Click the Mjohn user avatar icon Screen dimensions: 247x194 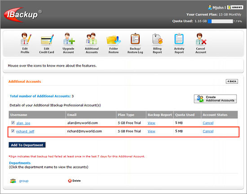(x=210, y=7)
